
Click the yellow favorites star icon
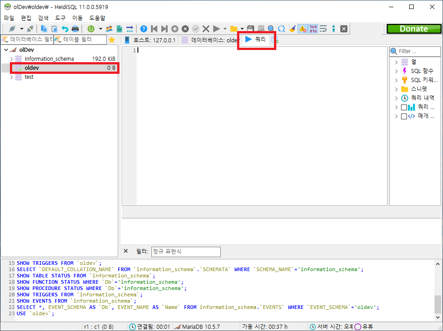click(x=112, y=40)
